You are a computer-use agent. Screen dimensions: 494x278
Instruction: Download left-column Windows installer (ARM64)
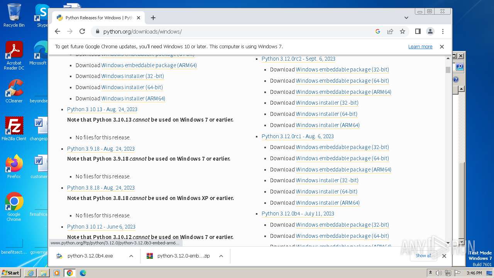click(x=133, y=98)
